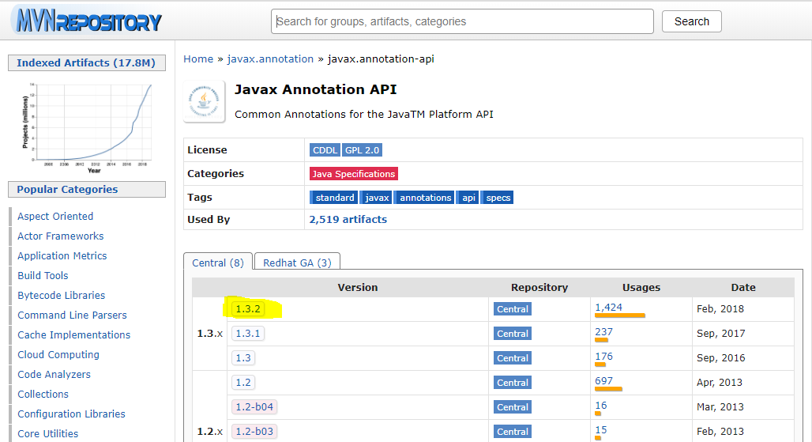Click the indexed artifacts growth chart
The height and width of the screenshot is (442, 812).
87,126
